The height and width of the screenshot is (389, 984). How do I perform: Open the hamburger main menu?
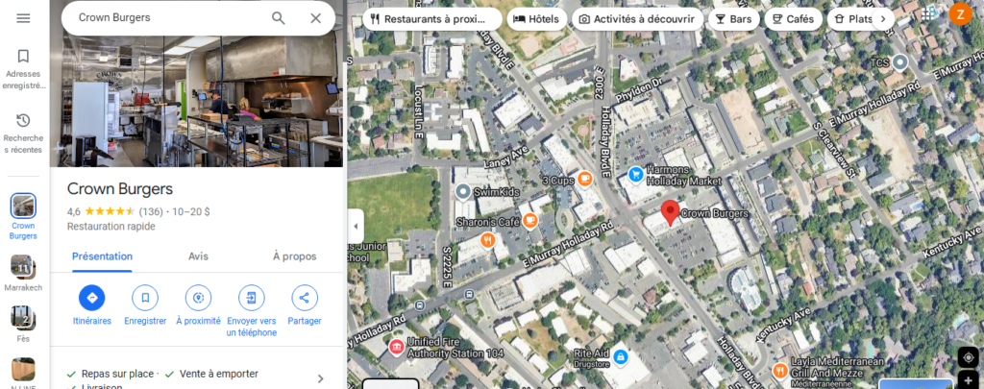point(23,18)
